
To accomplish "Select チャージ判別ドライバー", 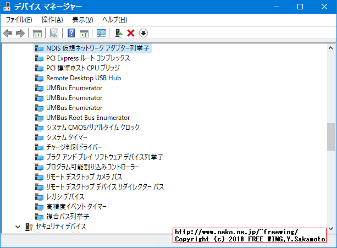I will pos(74,147).
